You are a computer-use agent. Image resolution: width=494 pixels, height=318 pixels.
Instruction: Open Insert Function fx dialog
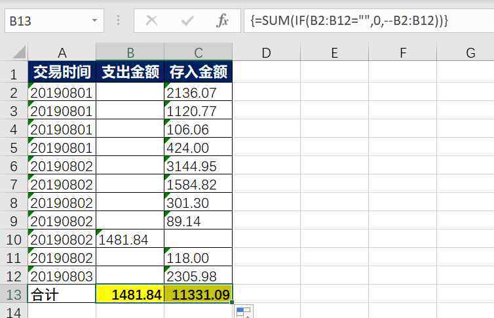click(223, 21)
